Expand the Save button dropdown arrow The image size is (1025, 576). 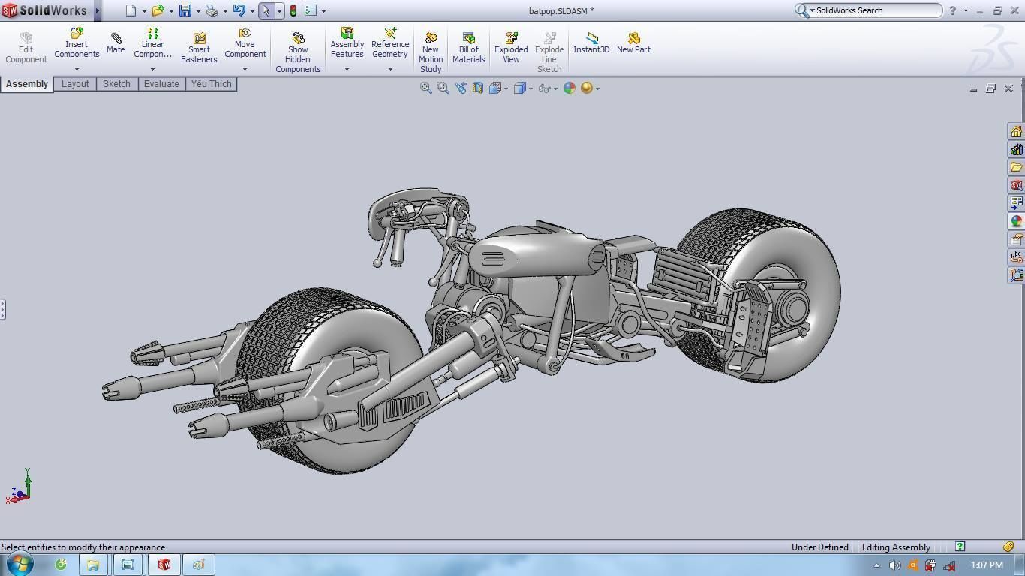198,11
